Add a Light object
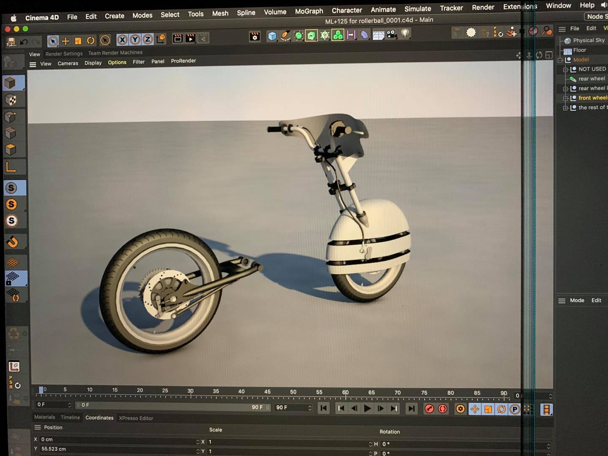 pyautogui.click(x=405, y=34)
